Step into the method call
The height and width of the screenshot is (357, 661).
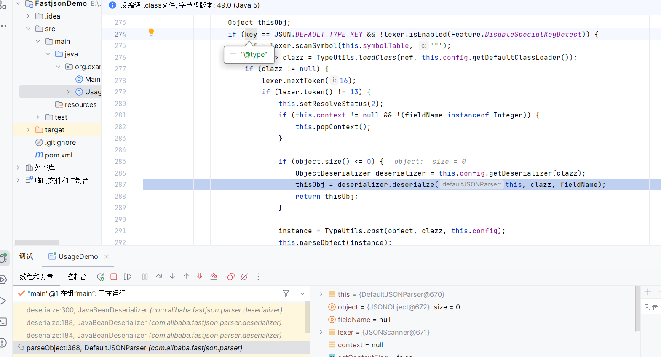172,277
